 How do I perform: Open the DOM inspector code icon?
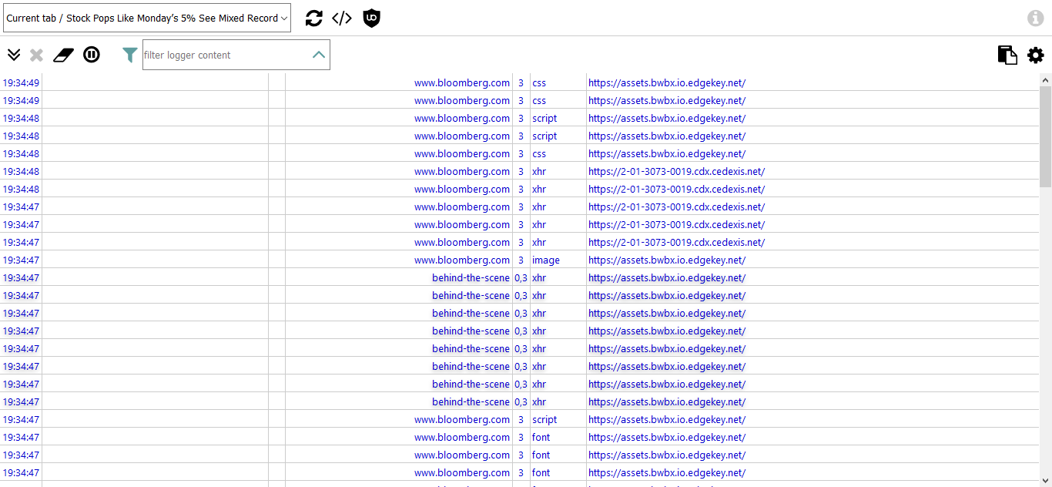click(342, 18)
